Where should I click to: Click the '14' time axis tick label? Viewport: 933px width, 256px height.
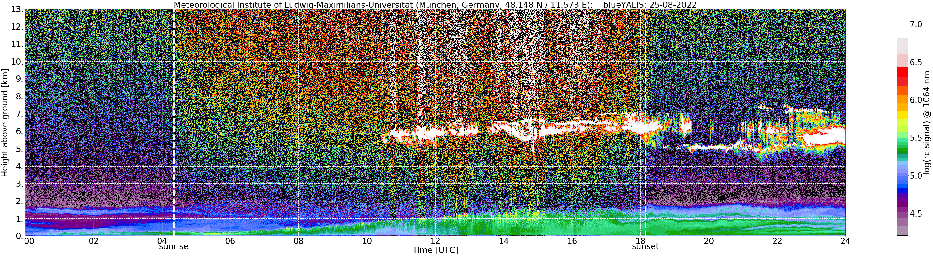[503, 241]
